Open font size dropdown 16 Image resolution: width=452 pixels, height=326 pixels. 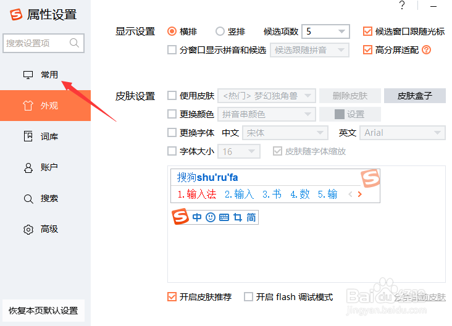pos(239,151)
